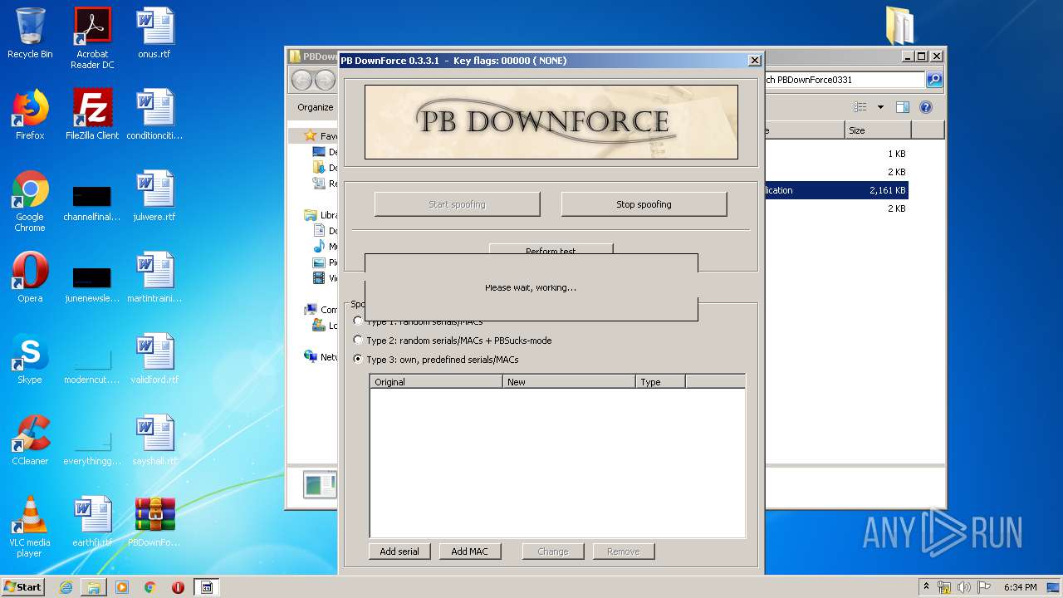This screenshot has width=1063, height=598.
Task: Select the junenewsle... desktop icon
Action: [x=92, y=283]
